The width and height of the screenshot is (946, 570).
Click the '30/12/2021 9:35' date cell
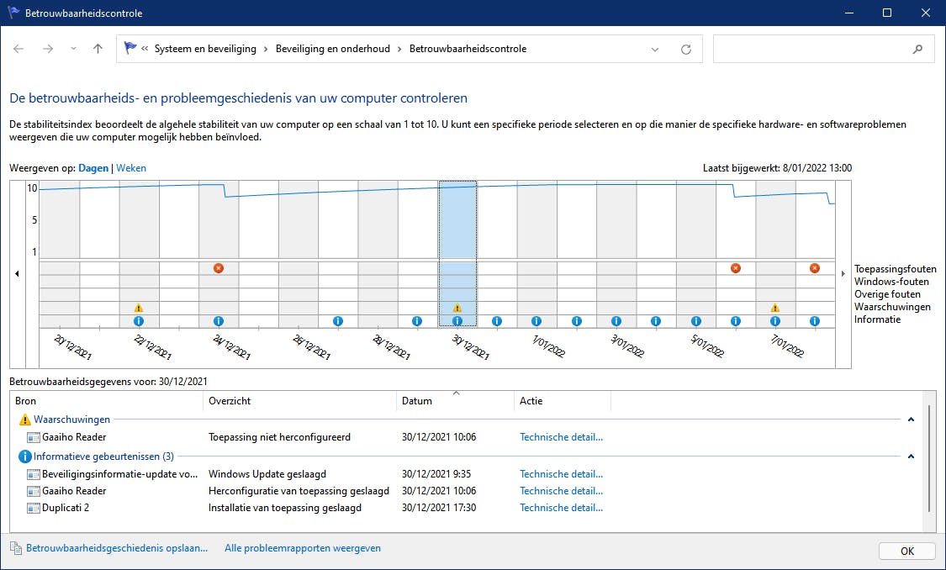click(x=436, y=474)
